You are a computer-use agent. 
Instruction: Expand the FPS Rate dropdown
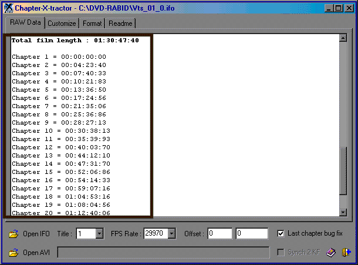(171, 233)
